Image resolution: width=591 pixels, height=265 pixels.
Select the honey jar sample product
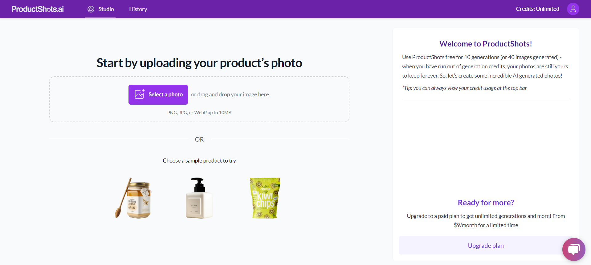point(134,198)
